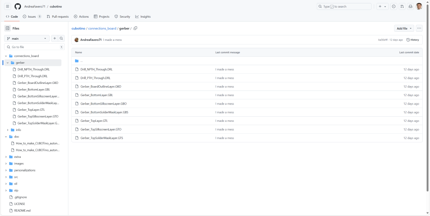This screenshot has width=430, height=216.
Task: Switch to the Pull requests tab
Action: pos(58,17)
